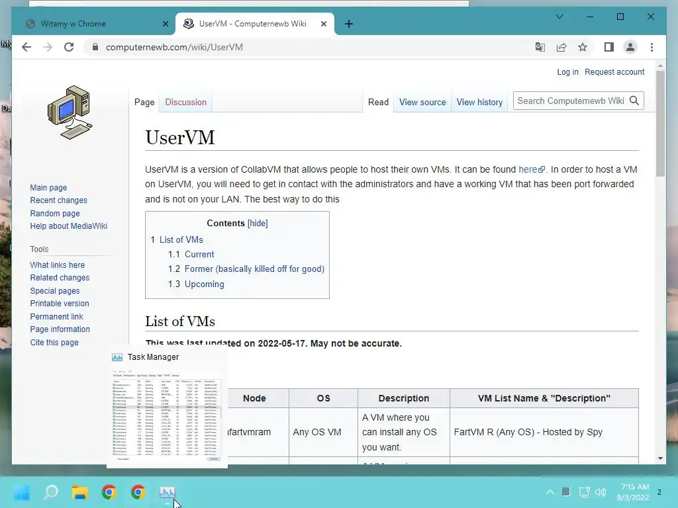This screenshot has width=678, height=508.
Task: Click the notification count badge in tray
Action: (659, 492)
